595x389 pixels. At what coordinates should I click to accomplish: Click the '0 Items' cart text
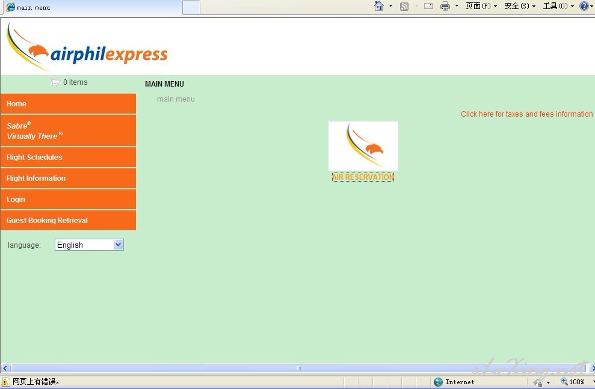point(75,82)
